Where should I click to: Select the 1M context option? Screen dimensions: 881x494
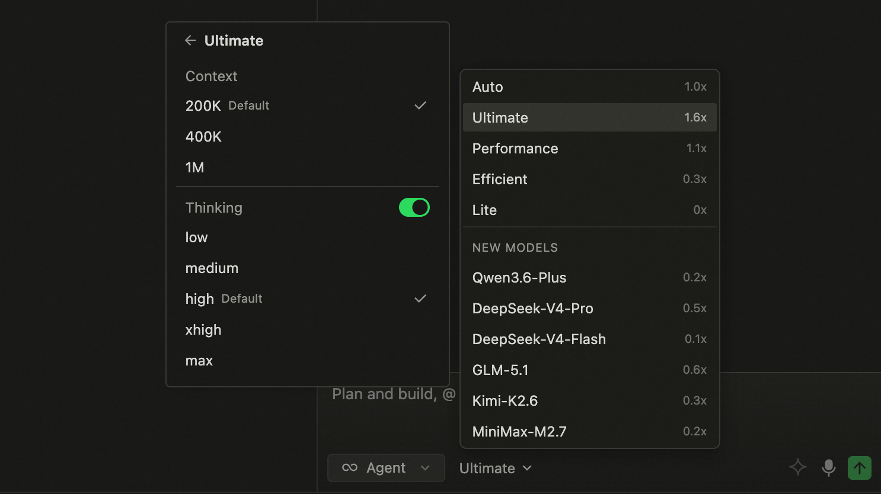click(x=308, y=167)
